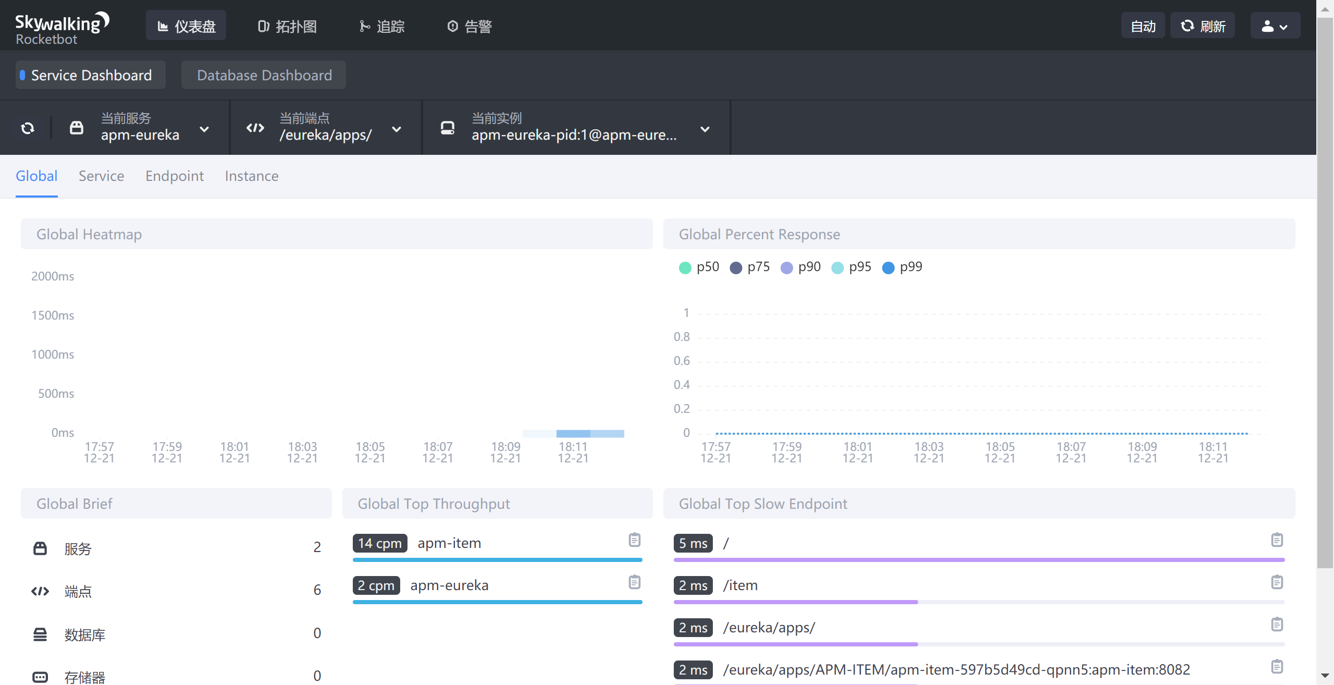The width and height of the screenshot is (1334, 685).
Task: Toggle the p90 legend color dot
Action: [786, 268]
